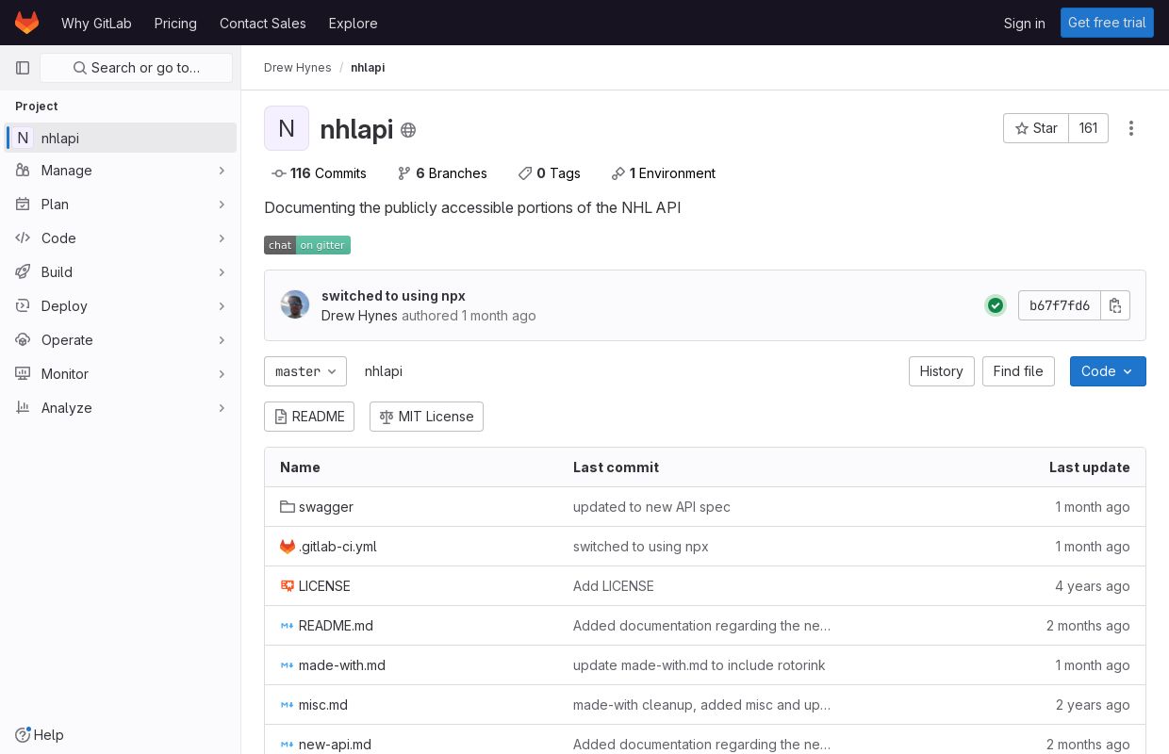The image size is (1169, 754).
Task: Open the new-api.md file
Action: click(335, 745)
